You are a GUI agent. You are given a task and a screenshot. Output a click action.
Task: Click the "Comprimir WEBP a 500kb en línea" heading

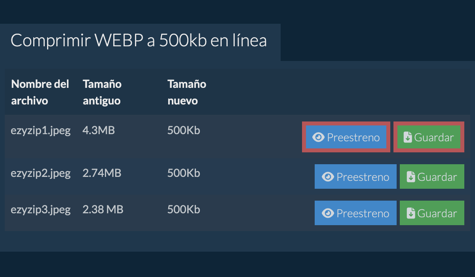tap(139, 41)
